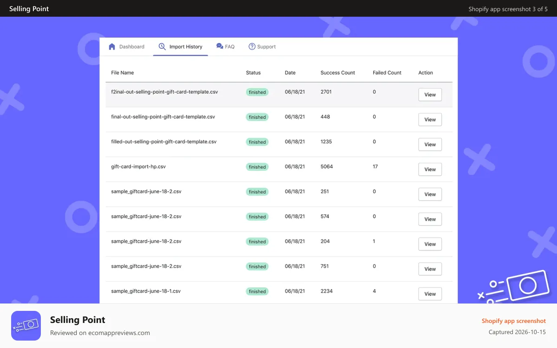Select file name f2inal-out-selling-point-gift-card-template.csv
557x348 pixels.
[165, 92]
